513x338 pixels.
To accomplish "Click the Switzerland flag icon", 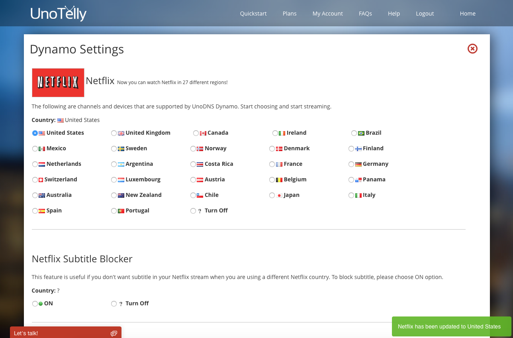I will pos(41,180).
